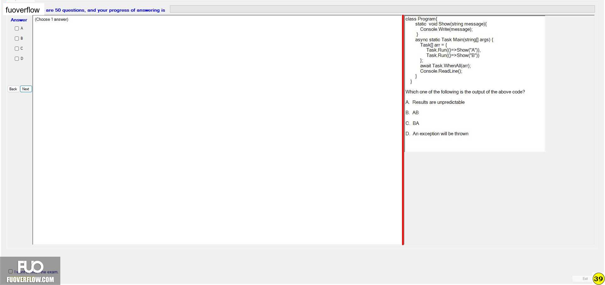Click the Back button
The image size is (605, 285).
pos(13,89)
